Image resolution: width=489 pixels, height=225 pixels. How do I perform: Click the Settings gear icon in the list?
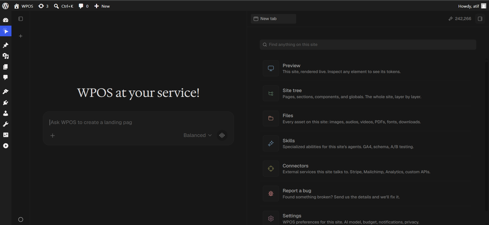pyautogui.click(x=271, y=218)
